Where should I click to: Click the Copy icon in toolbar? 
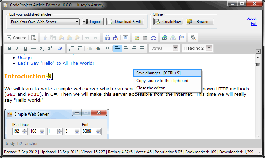[53, 38]
